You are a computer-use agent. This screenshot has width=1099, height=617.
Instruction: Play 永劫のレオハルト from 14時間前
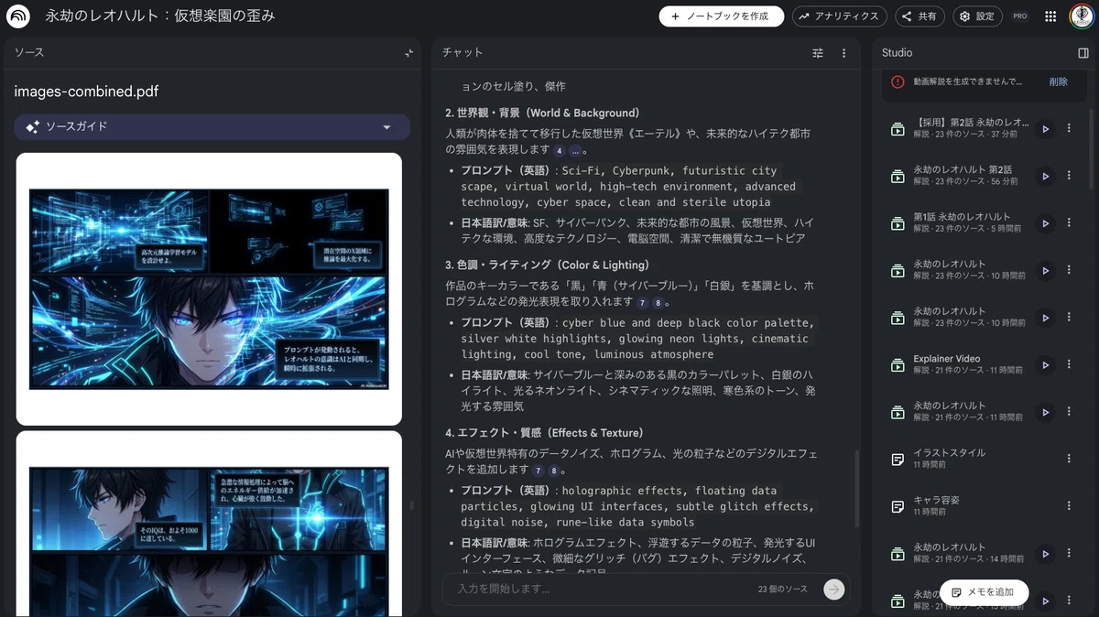1045,554
